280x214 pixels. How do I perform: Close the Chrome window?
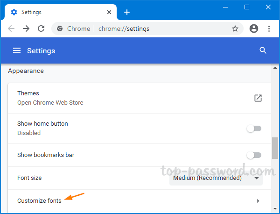click(x=268, y=7)
